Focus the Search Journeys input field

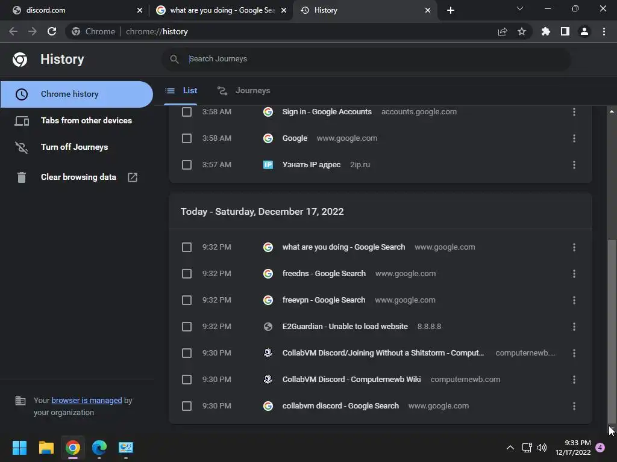[x=366, y=59]
